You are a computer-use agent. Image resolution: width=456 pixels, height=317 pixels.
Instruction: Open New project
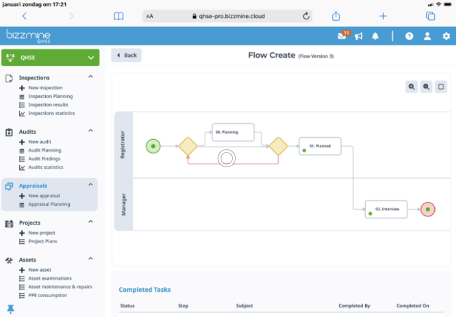(42, 233)
